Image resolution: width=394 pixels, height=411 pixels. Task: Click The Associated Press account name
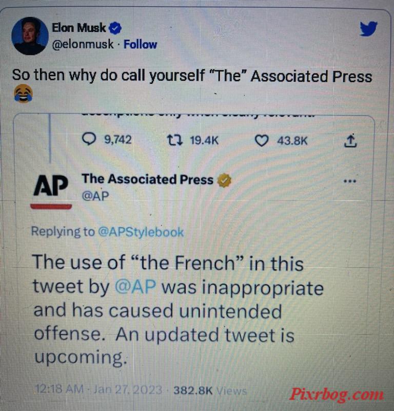tap(147, 179)
